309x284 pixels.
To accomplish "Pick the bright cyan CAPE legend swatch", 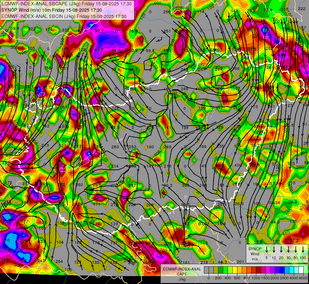I will (x=292, y=270).
